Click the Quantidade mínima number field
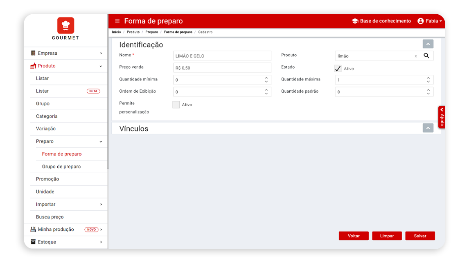 click(222, 80)
